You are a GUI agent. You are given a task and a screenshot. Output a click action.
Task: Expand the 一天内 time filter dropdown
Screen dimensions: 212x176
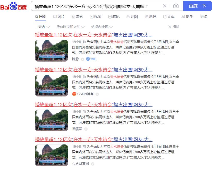[x=43, y=27]
